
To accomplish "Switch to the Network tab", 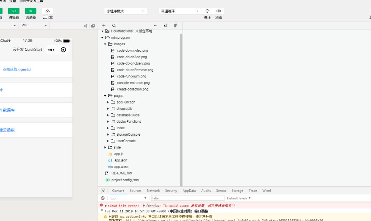I will point(153,191).
